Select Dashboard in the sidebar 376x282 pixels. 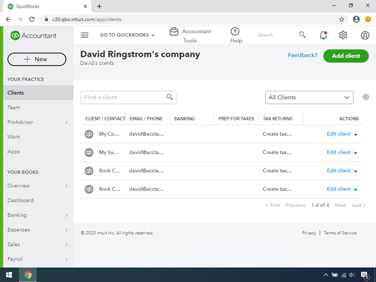(x=20, y=200)
